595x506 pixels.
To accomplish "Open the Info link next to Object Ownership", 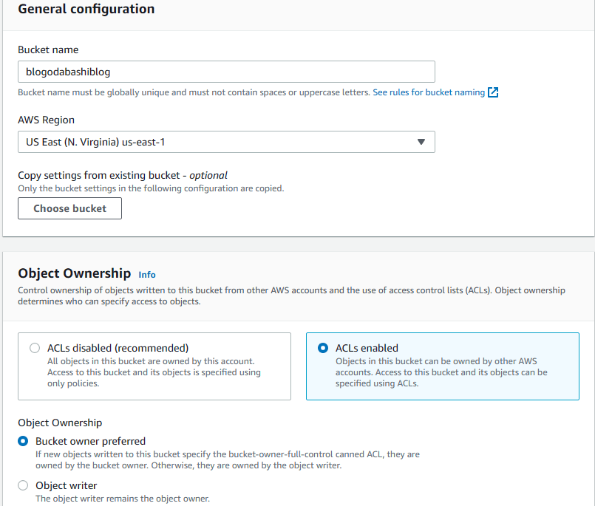I will pyautogui.click(x=147, y=274).
